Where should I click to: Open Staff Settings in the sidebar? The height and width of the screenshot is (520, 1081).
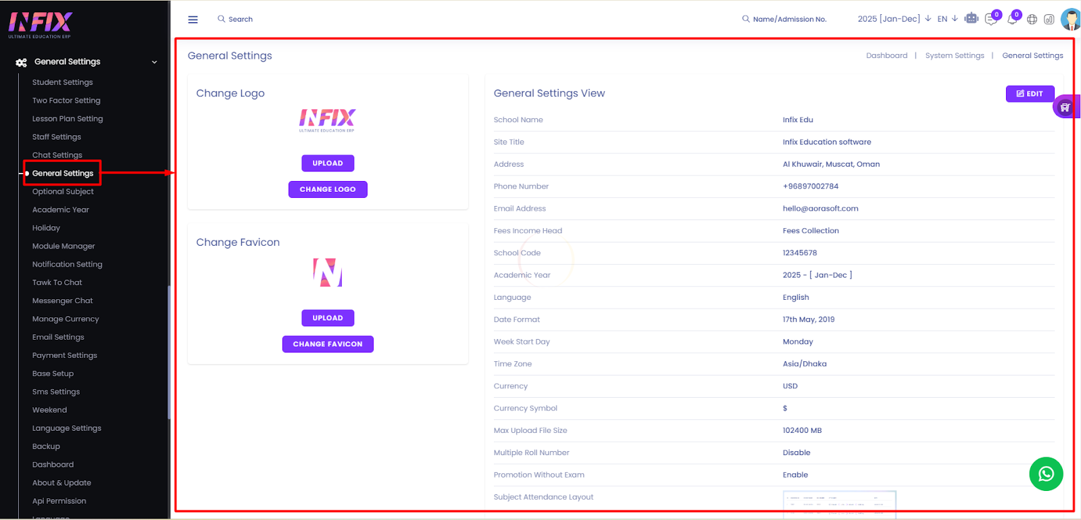tap(57, 137)
